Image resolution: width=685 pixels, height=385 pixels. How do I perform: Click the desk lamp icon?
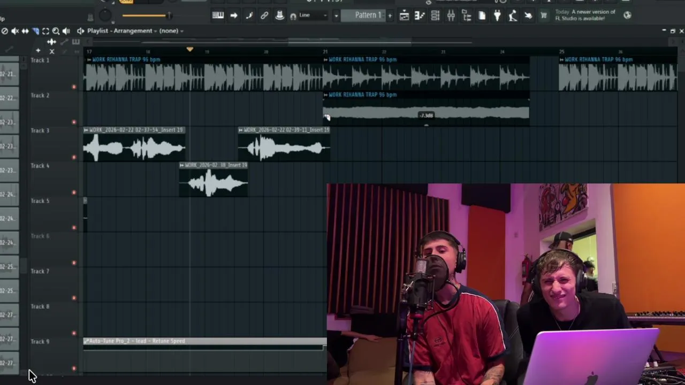(x=513, y=16)
